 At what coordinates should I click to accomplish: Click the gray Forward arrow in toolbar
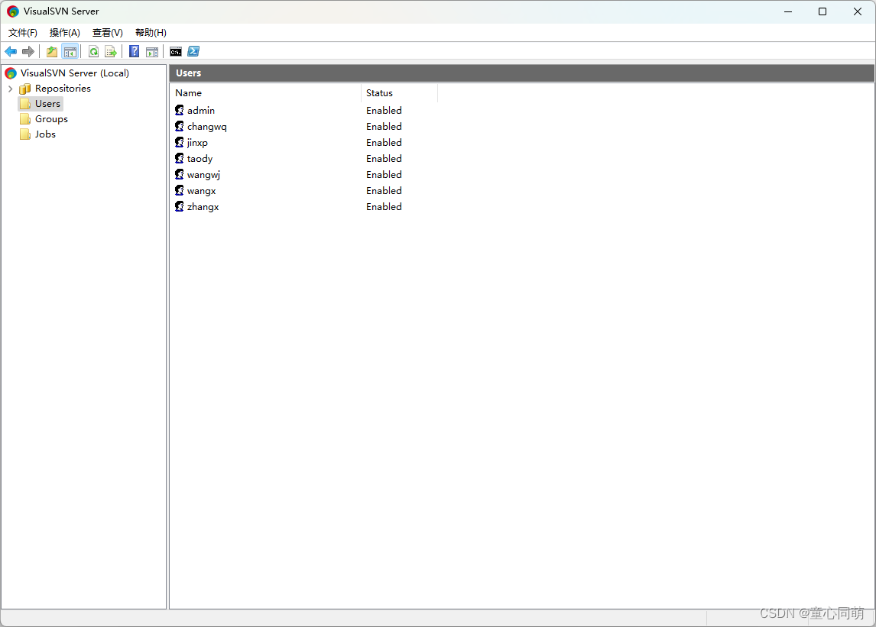(x=28, y=52)
